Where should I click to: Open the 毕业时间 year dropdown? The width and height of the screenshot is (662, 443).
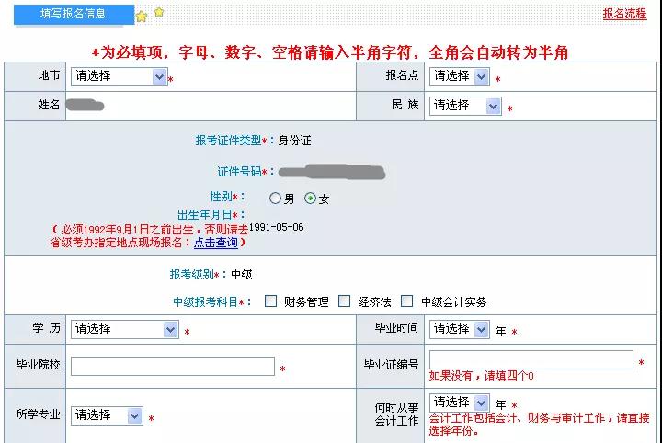click(x=460, y=329)
